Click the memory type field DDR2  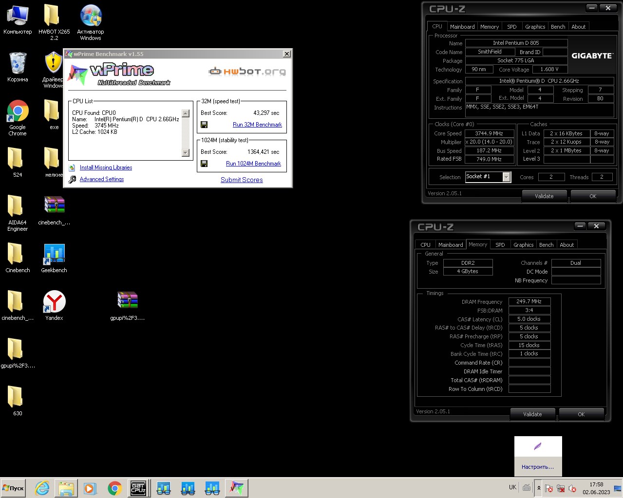point(468,263)
